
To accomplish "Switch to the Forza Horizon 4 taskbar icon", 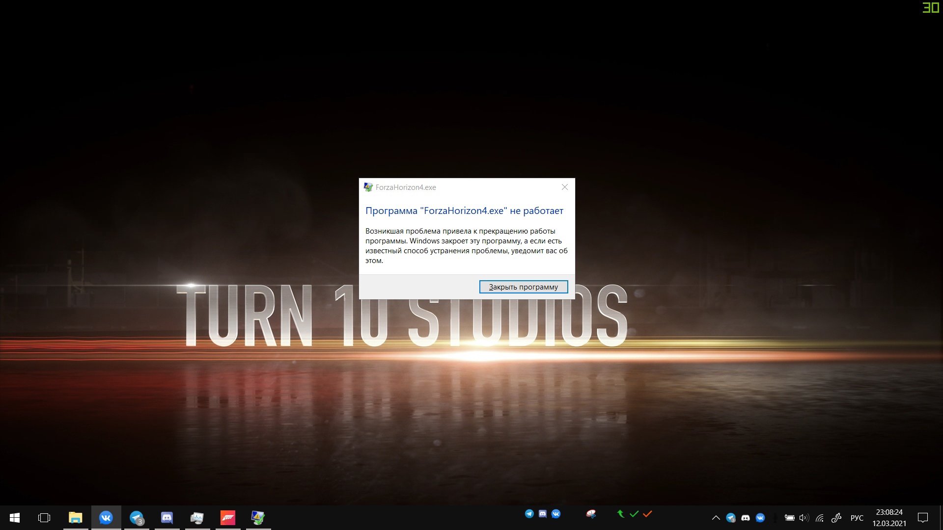I will (228, 518).
